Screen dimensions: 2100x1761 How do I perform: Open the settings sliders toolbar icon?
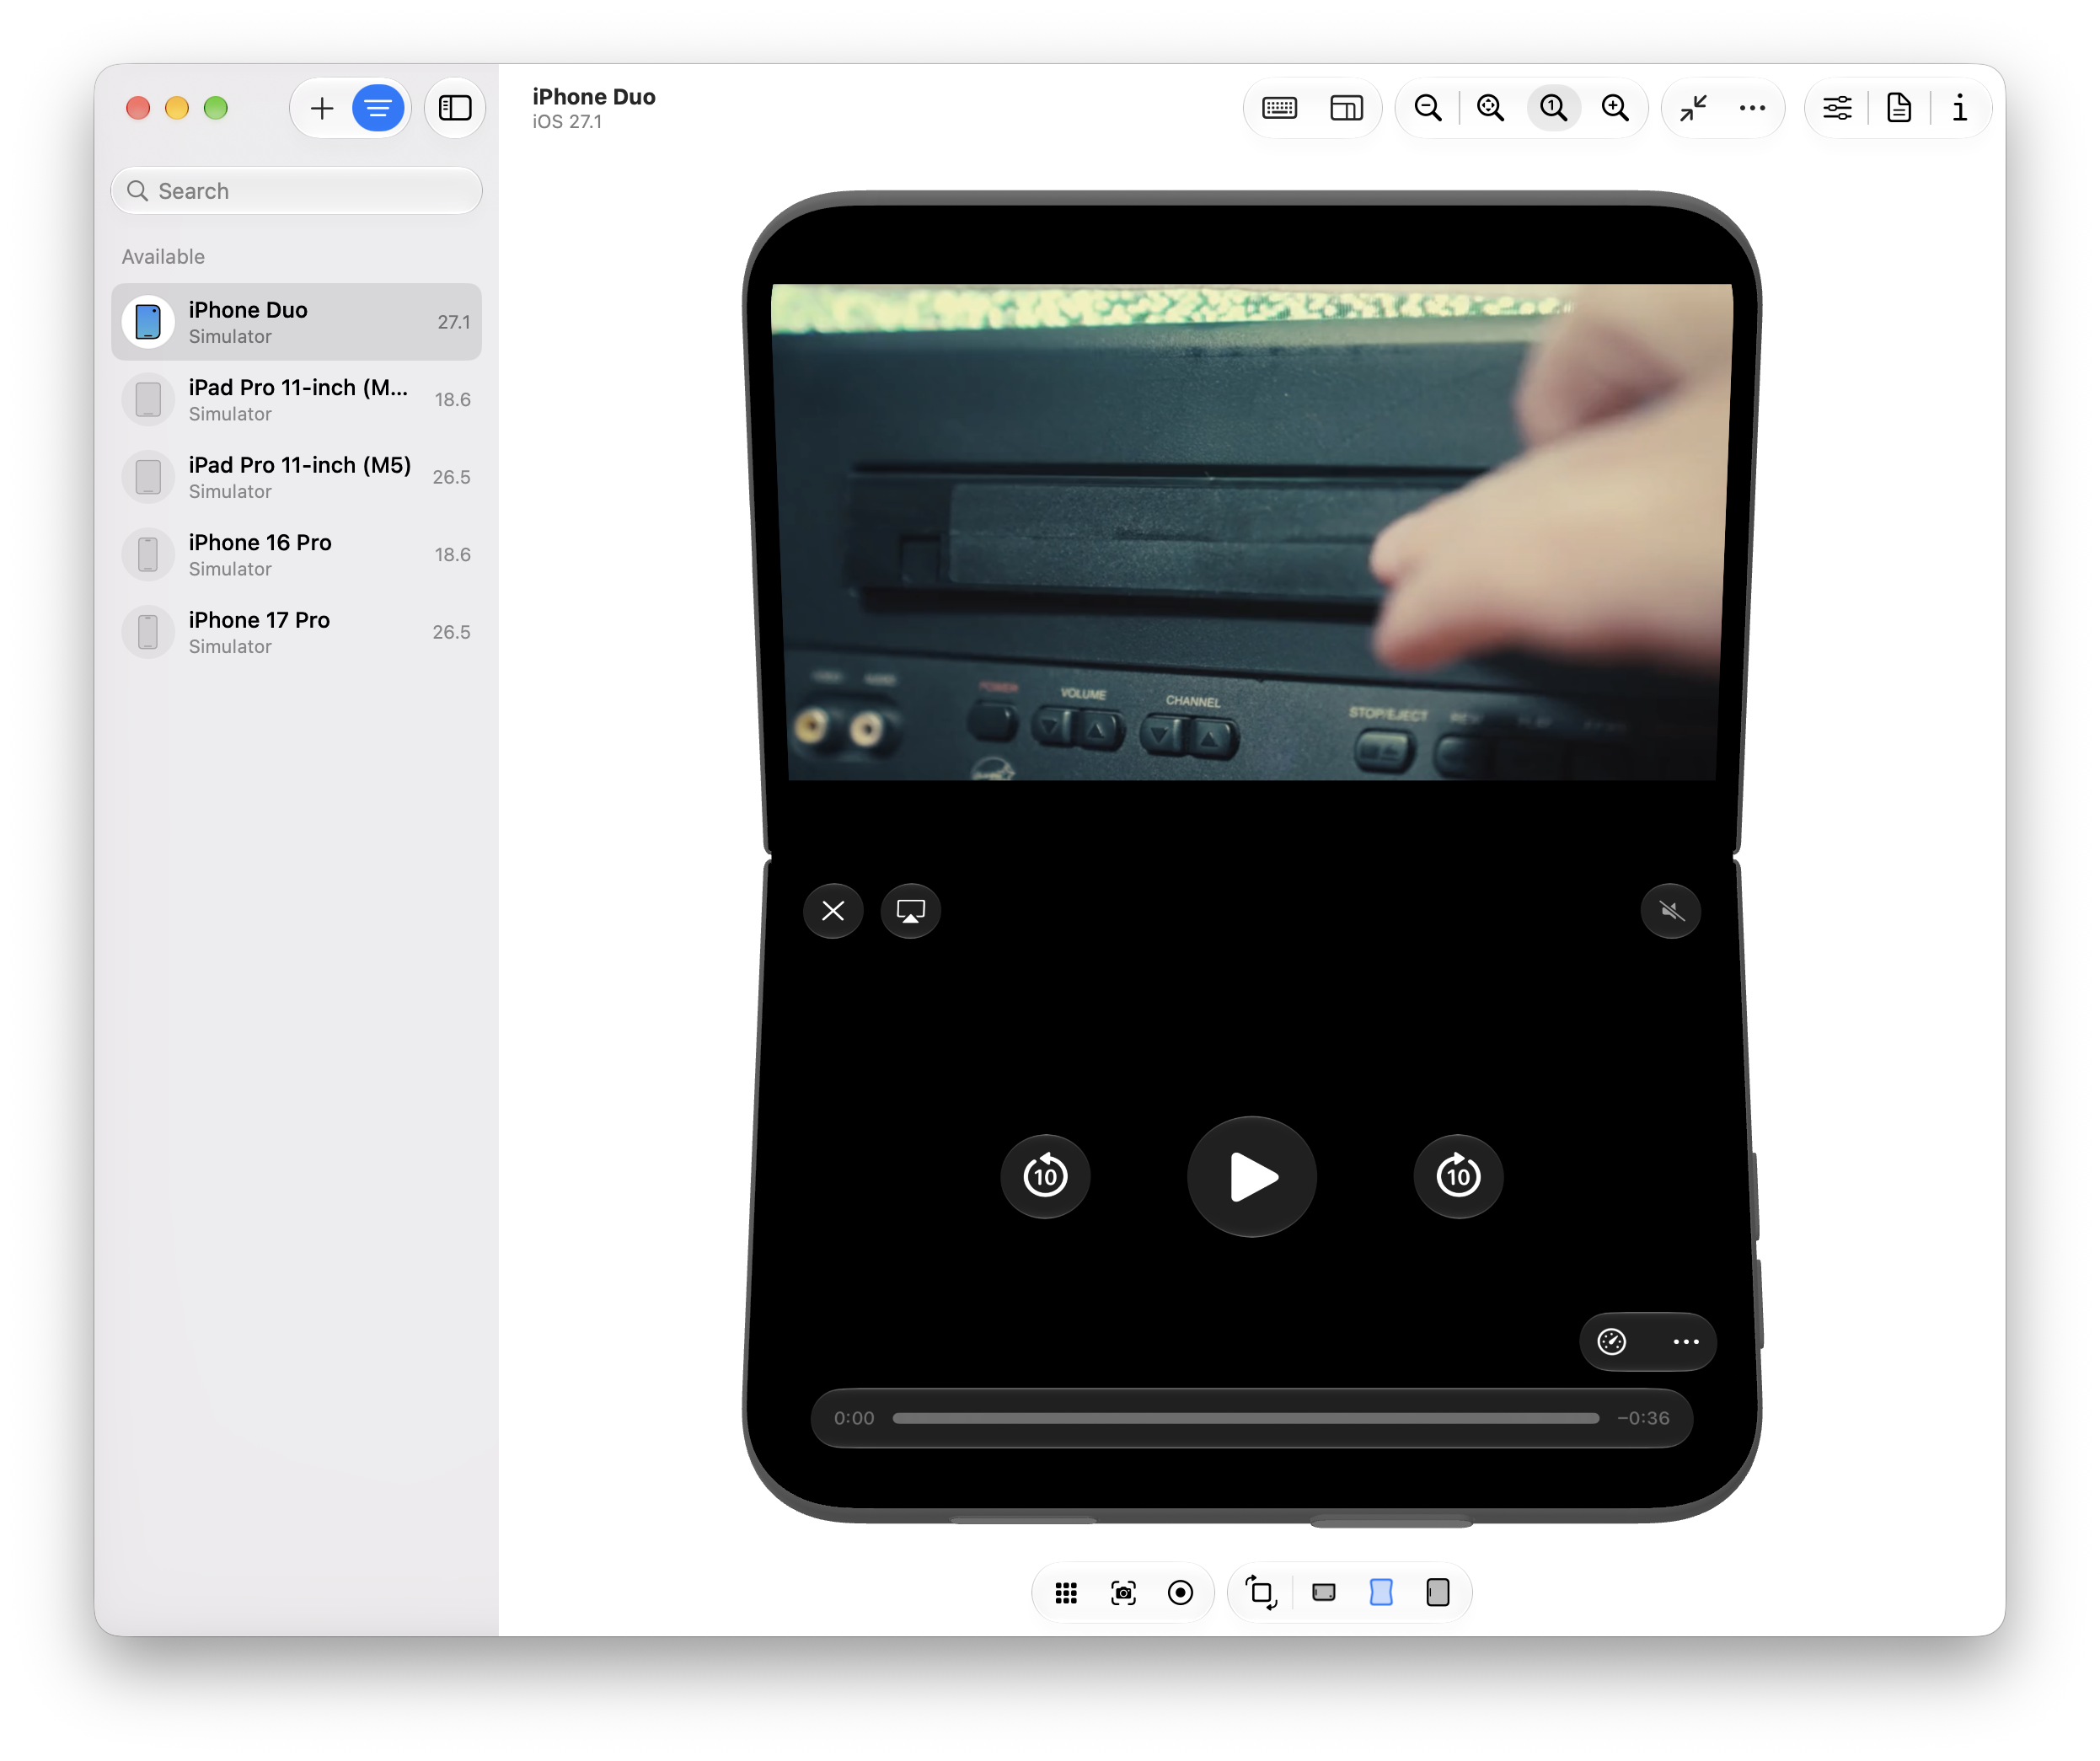1837,108
